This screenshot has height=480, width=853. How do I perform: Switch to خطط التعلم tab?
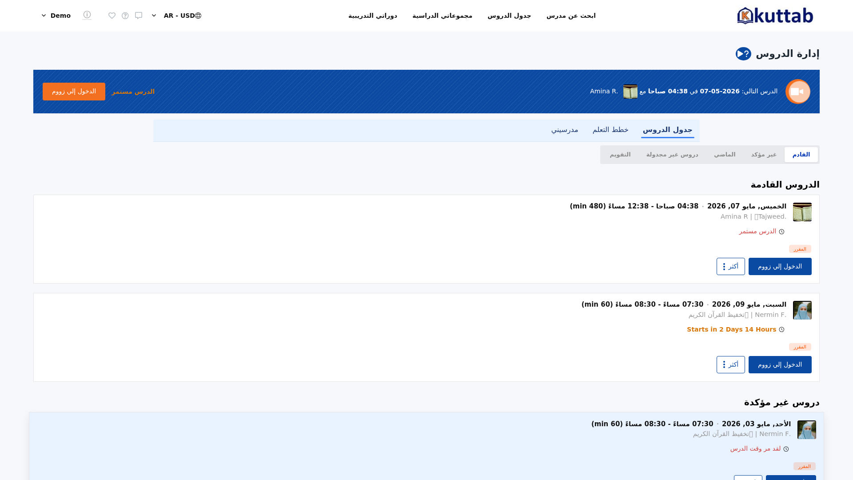(x=610, y=130)
